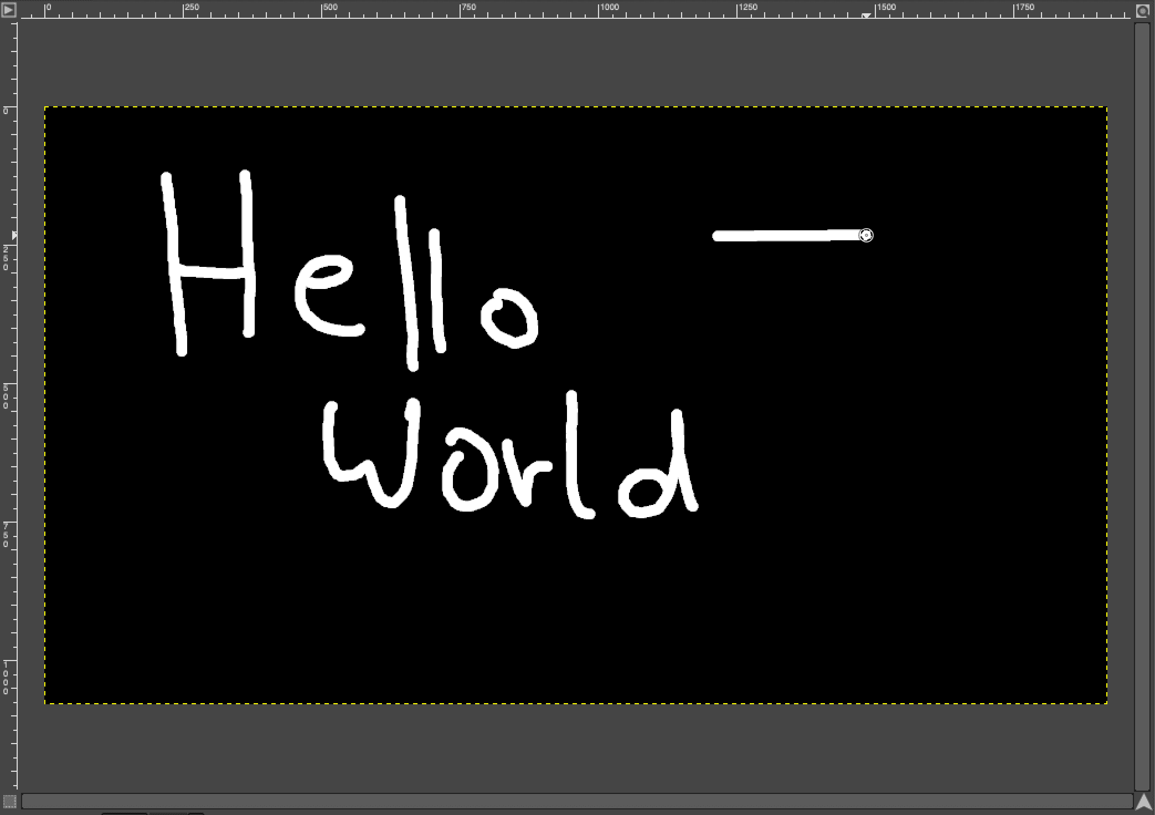Open the image menu triangle button
This screenshot has height=815, width=1155.
9,9
